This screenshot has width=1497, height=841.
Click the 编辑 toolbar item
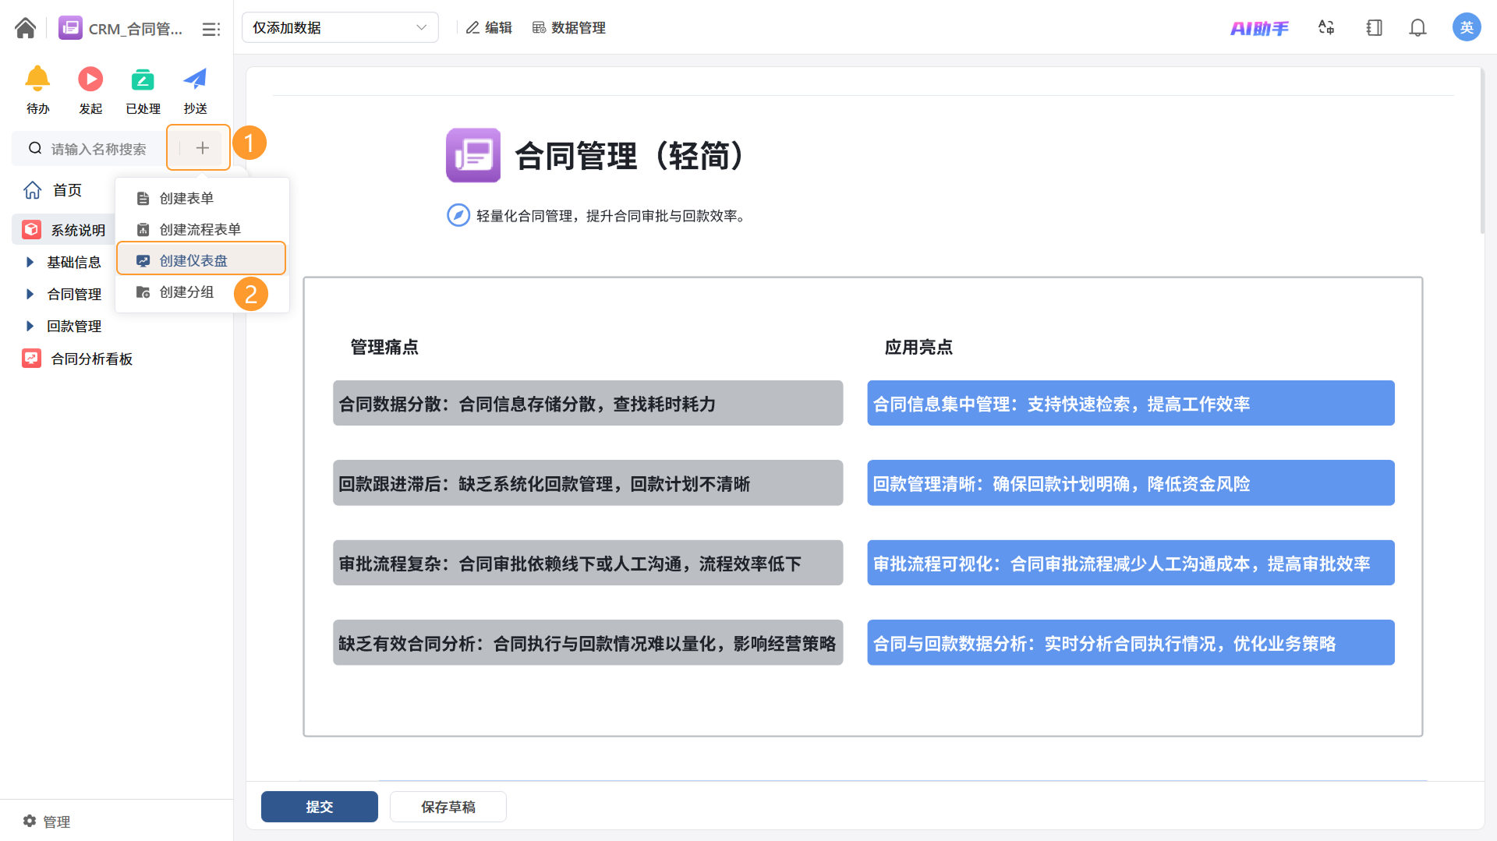(x=489, y=28)
